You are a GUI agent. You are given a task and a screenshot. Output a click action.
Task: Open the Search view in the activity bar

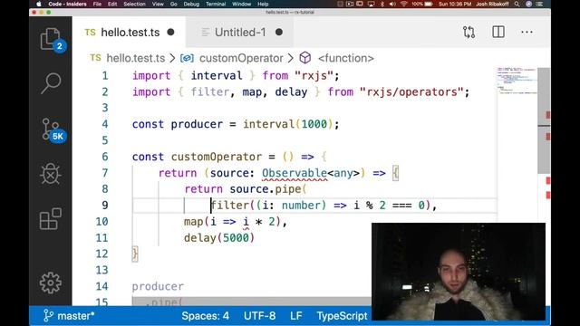[51, 83]
